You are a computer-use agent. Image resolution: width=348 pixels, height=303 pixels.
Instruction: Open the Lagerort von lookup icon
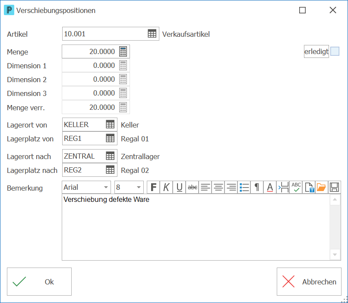point(110,124)
